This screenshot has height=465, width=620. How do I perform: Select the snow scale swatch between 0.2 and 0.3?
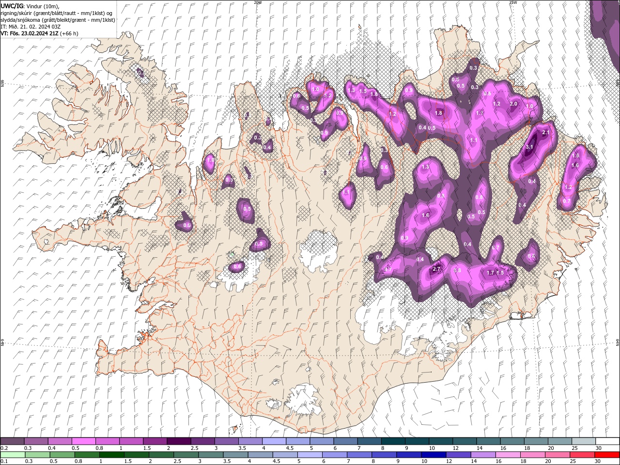[12, 441]
